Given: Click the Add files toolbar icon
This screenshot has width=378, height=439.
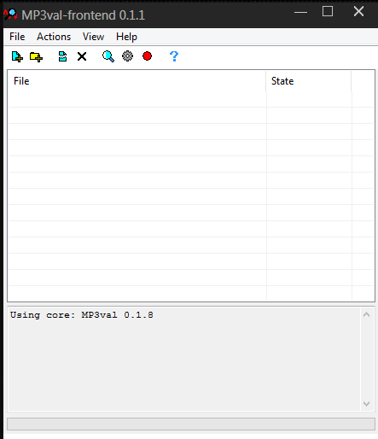Looking at the screenshot, I should pos(17,56).
